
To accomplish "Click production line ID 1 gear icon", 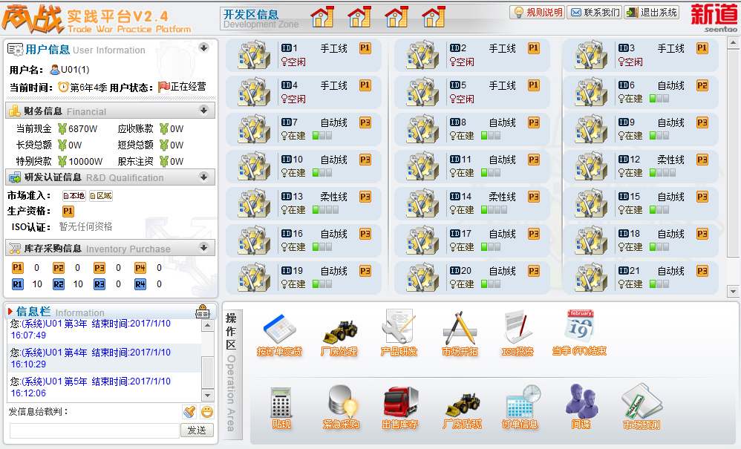I will [254, 55].
